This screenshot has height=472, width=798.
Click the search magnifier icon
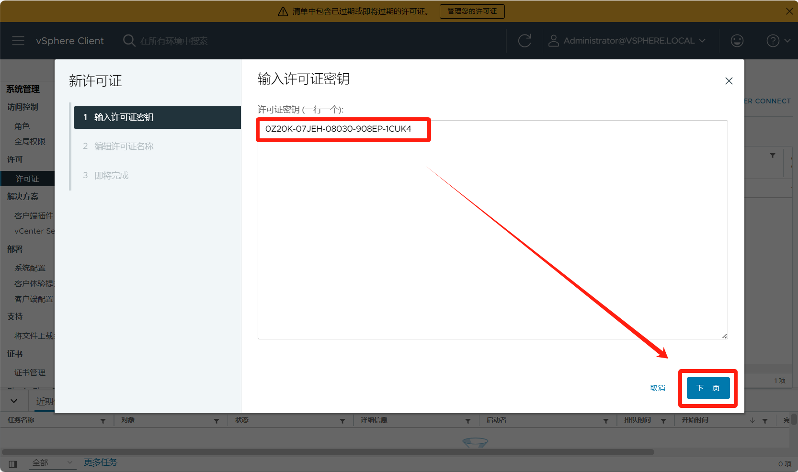[x=129, y=41]
